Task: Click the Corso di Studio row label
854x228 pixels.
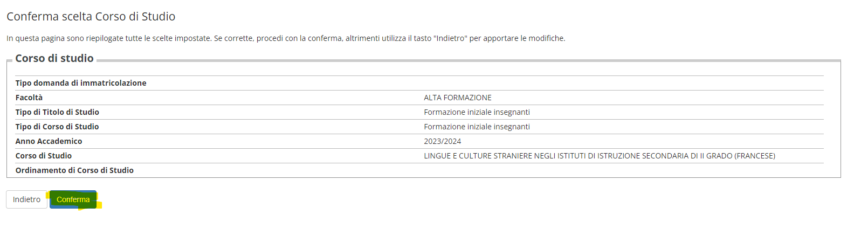Action: coord(44,156)
